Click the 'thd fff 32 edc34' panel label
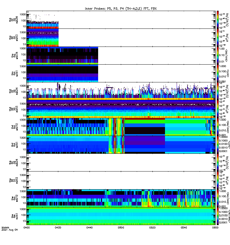 (x=13, y=91)
